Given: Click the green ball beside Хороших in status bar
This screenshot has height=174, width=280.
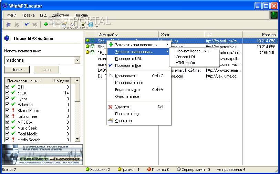Looking at the screenshot, I should 87,170.
